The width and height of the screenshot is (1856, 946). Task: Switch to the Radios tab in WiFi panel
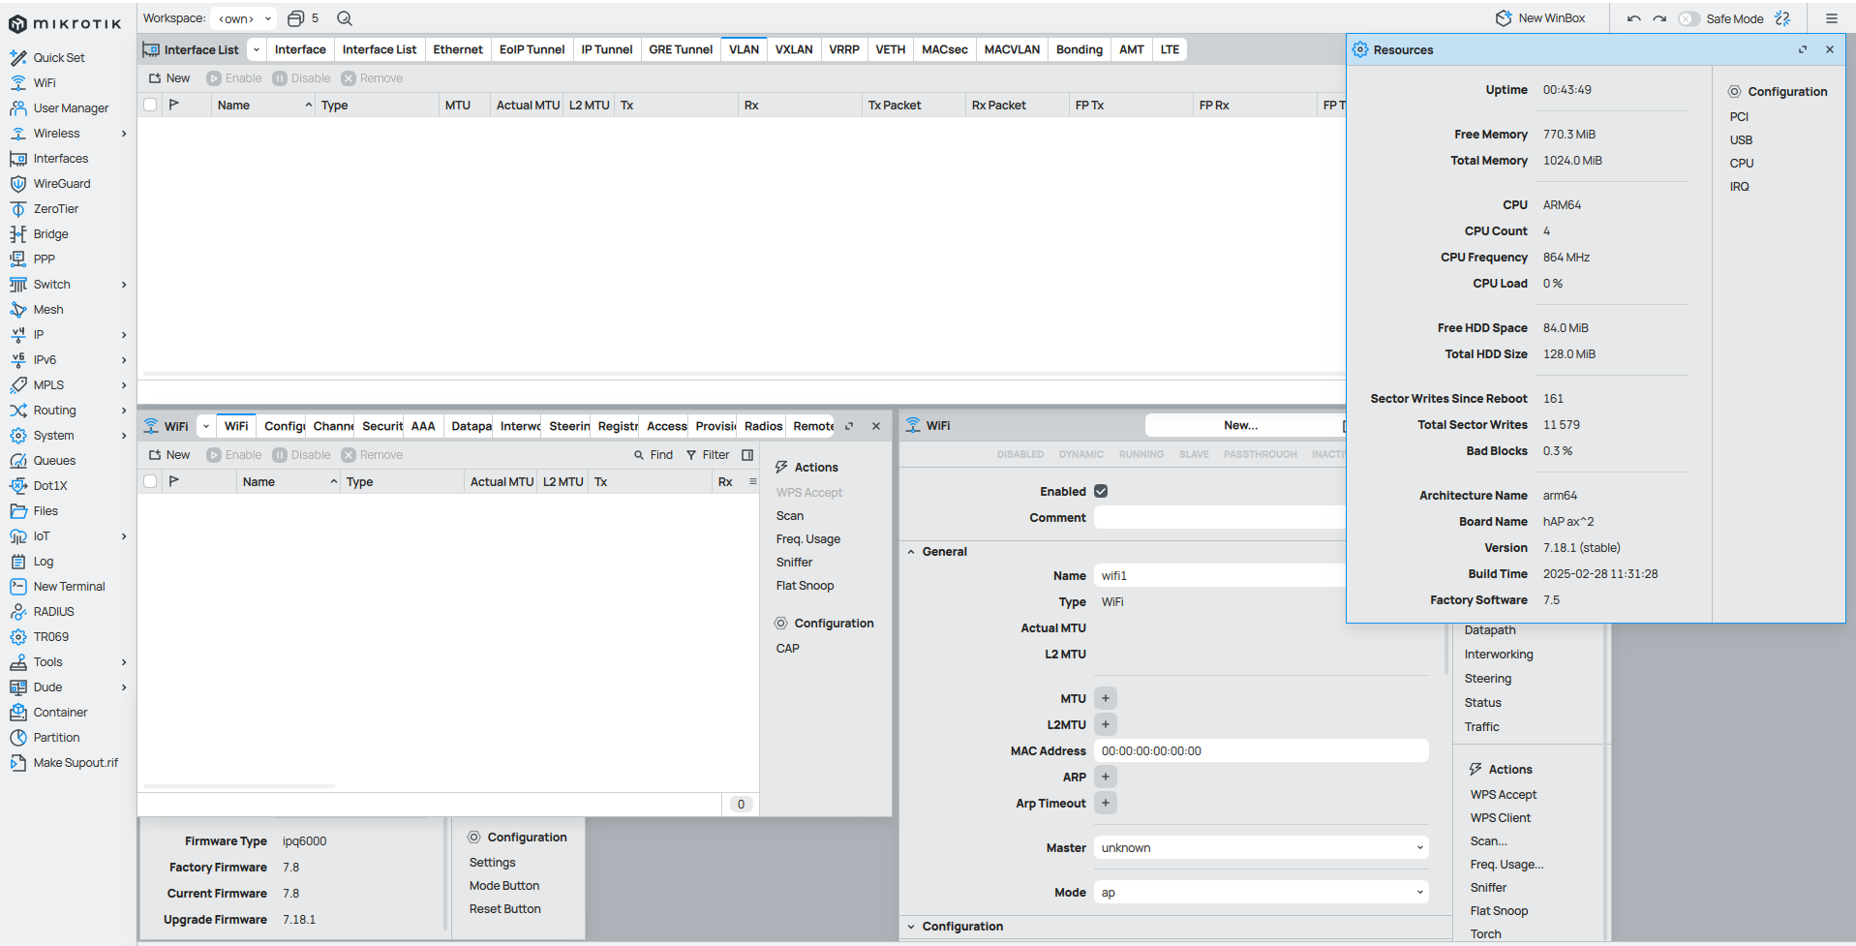tap(763, 426)
